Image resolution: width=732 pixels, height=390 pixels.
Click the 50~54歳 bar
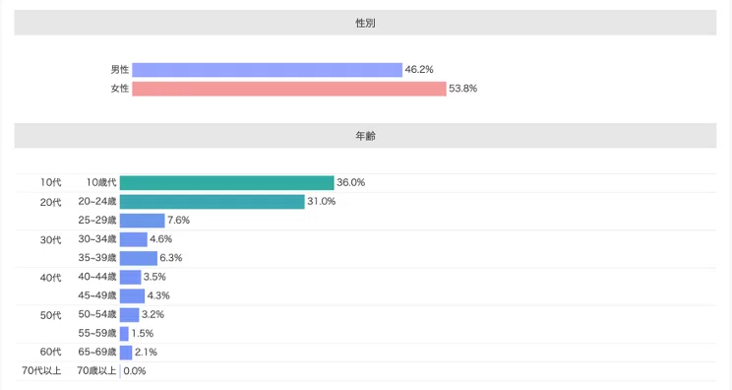[129, 315]
